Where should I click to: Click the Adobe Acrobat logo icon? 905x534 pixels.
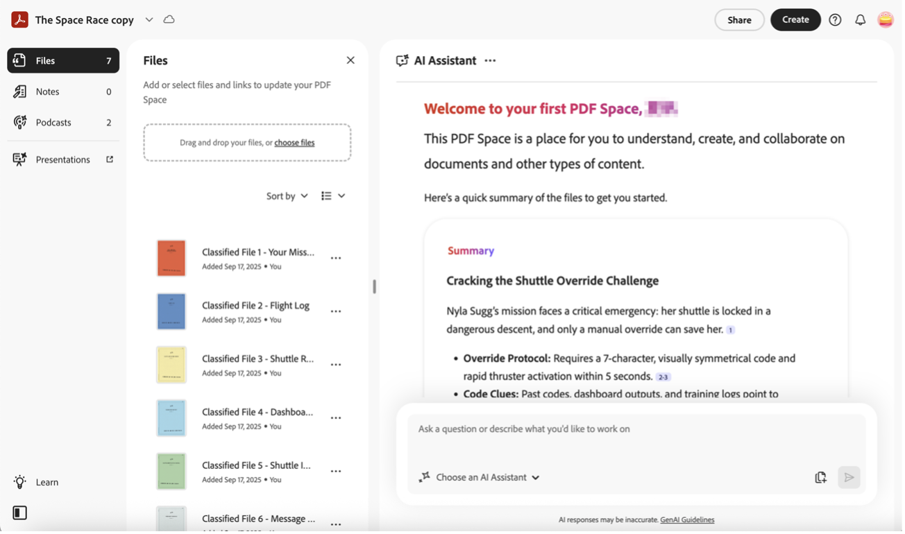click(x=19, y=19)
